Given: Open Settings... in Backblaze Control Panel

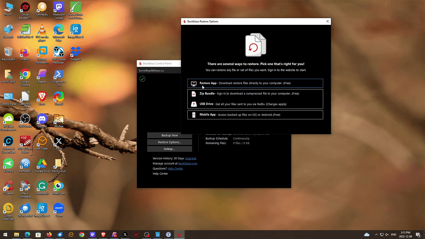Looking at the screenshot, I should (170, 149).
